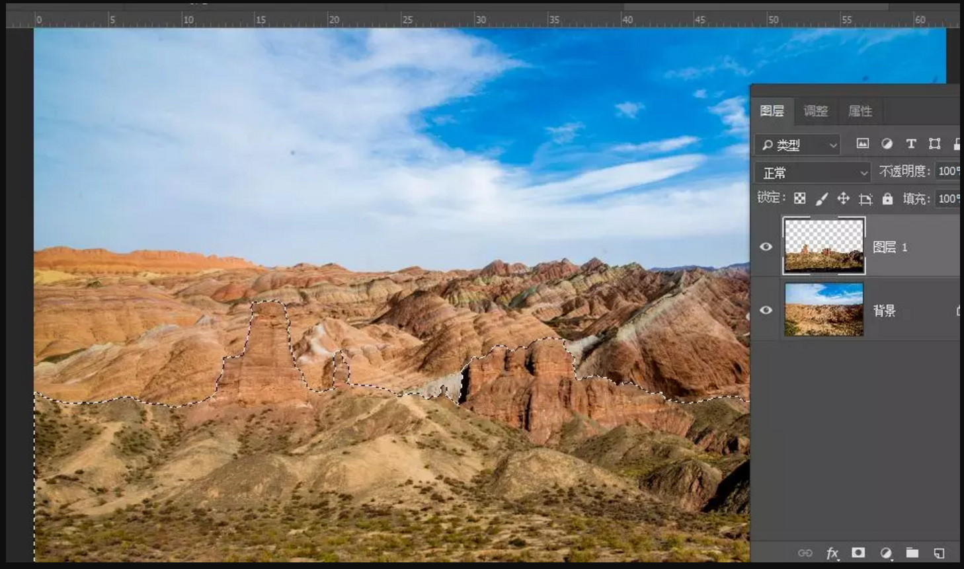This screenshot has height=569, width=964.
Task: Click the link layers icon
Action: [x=805, y=553]
